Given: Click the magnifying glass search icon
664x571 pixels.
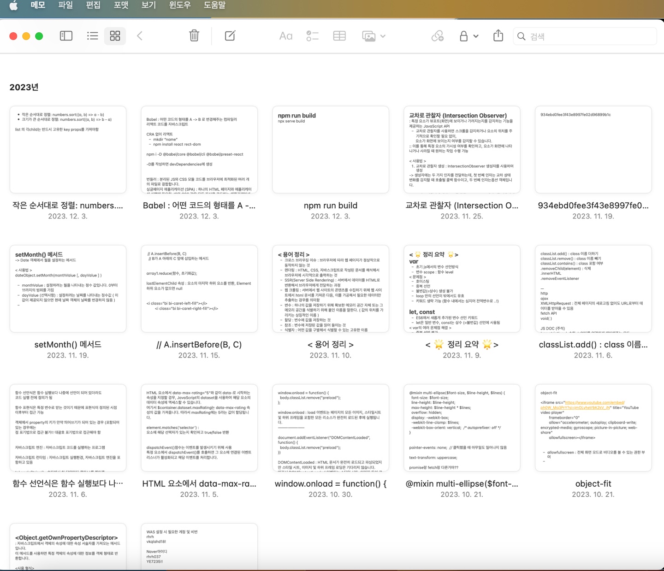Looking at the screenshot, I should point(522,36).
